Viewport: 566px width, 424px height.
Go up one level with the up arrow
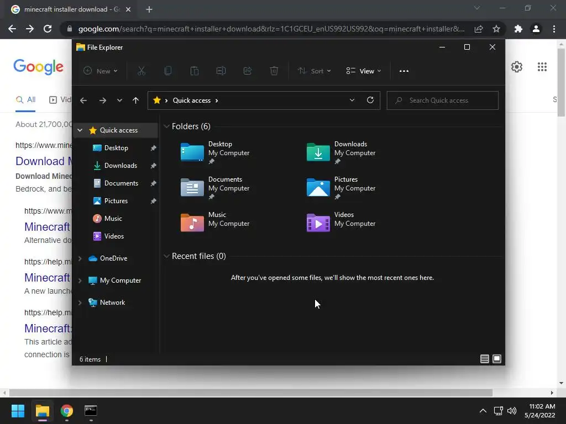135,100
